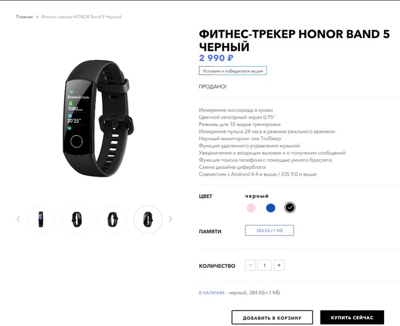Show previous product thumbnails with left arrow

[18, 219]
